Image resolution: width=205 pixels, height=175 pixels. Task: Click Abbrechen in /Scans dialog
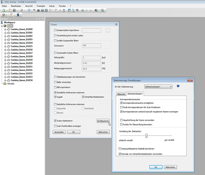point(103,132)
